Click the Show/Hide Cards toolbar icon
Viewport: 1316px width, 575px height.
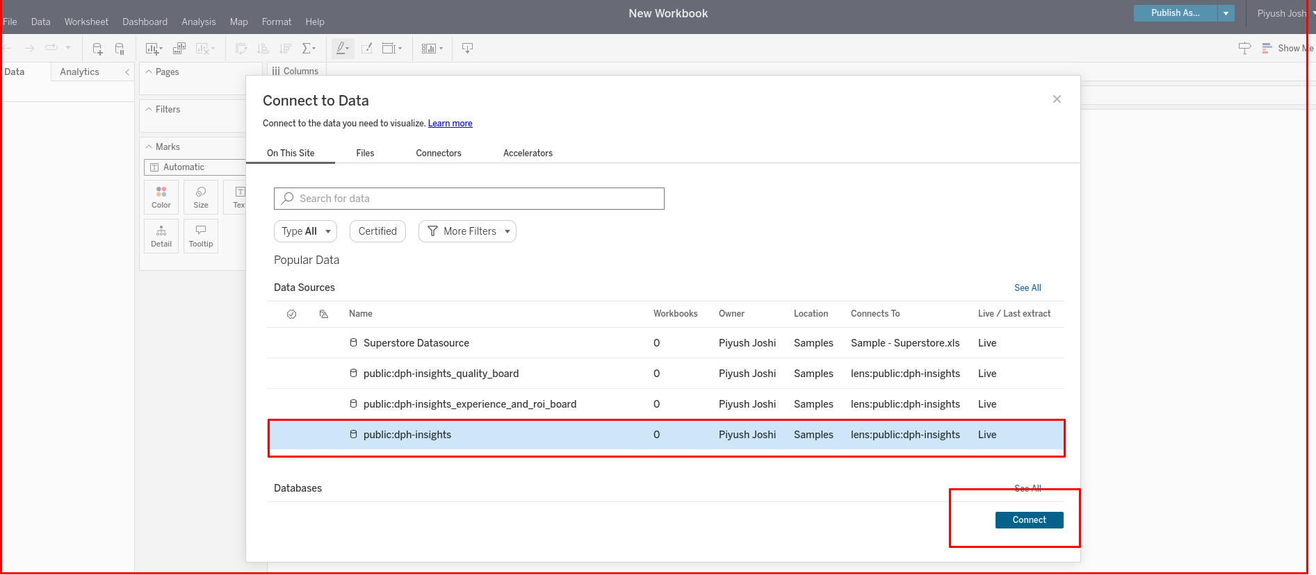[x=432, y=49]
